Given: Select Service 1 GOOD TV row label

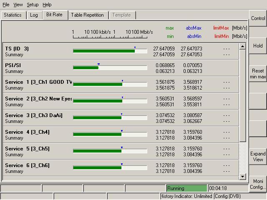Looking at the screenshot, I should coord(38,82).
